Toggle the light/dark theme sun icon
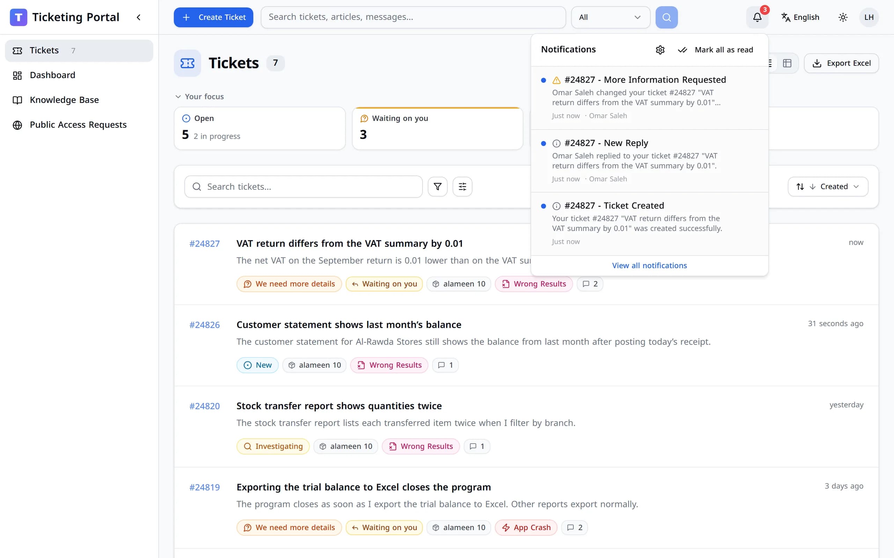894x558 pixels. pyautogui.click(x=843, y=17)
